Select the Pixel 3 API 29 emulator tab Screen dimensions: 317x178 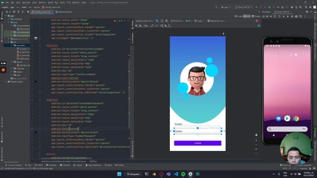tap(283, 12)
